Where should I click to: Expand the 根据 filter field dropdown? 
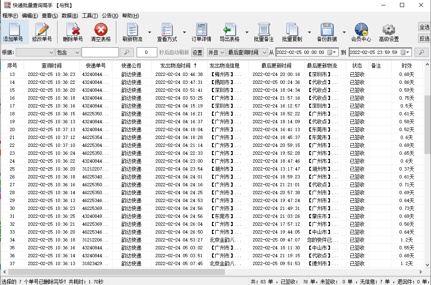pyautogui.click(x=51, y=53)
